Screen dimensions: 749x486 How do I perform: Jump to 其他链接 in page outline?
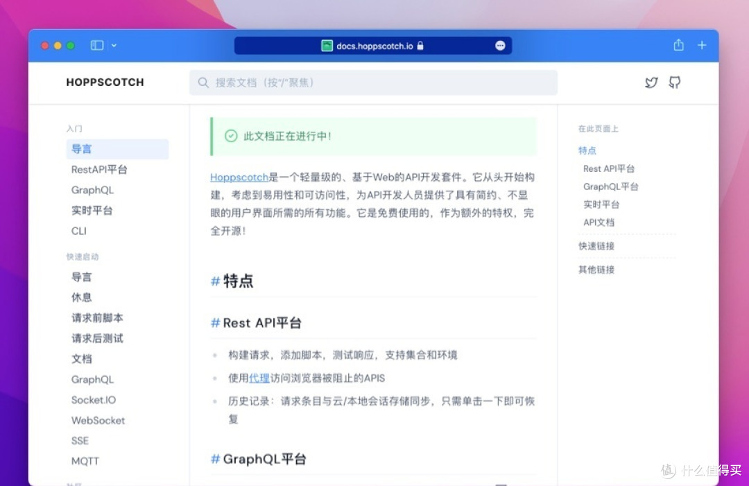coord(596,270)
